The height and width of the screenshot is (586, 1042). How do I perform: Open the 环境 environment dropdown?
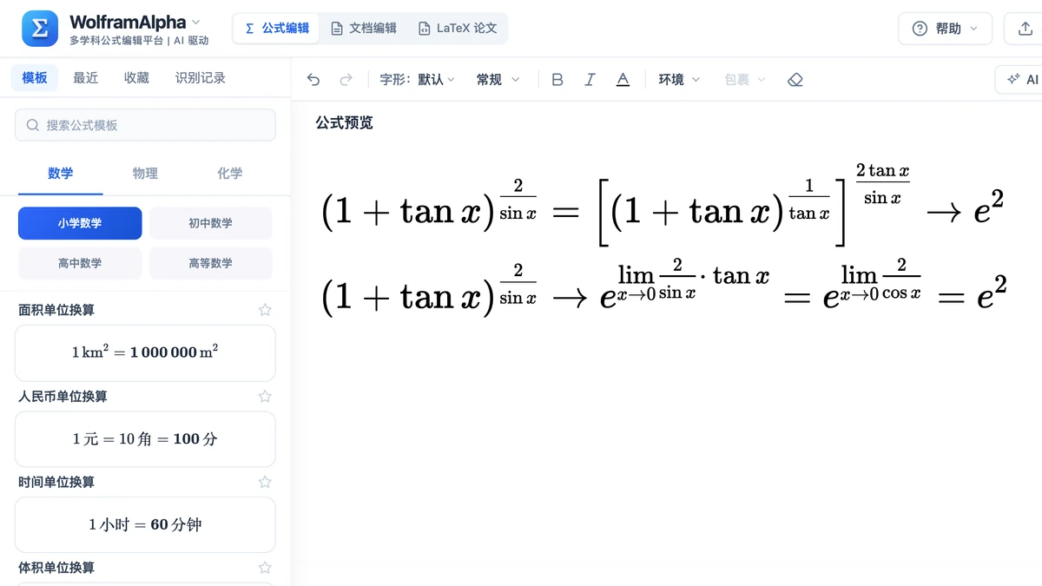(x=679, y=80)
